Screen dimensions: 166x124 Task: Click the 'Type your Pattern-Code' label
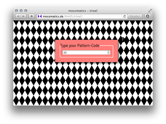pyautogui.click(x=80, y=46)
